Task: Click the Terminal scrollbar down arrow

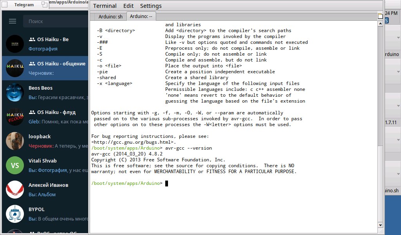Action: (380, 225)
